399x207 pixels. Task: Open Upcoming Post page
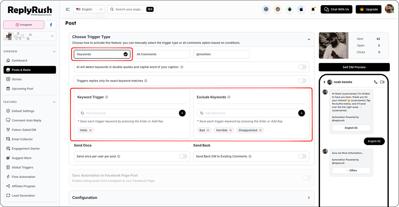pos(30,89)
